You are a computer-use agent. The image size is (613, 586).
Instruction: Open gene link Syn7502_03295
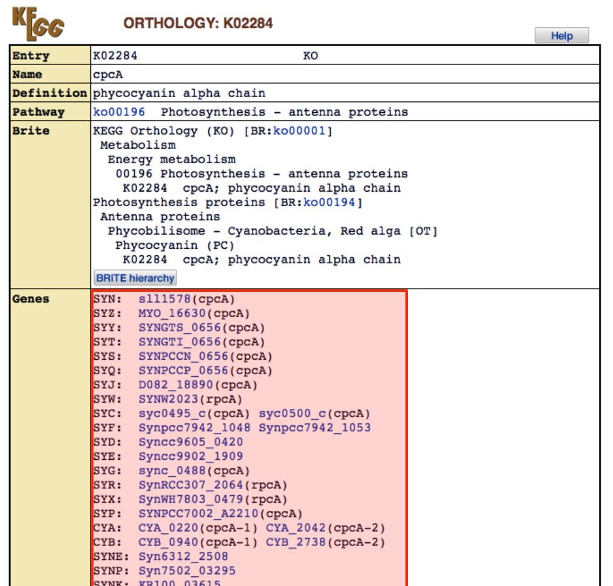click(x=187, y=570)
